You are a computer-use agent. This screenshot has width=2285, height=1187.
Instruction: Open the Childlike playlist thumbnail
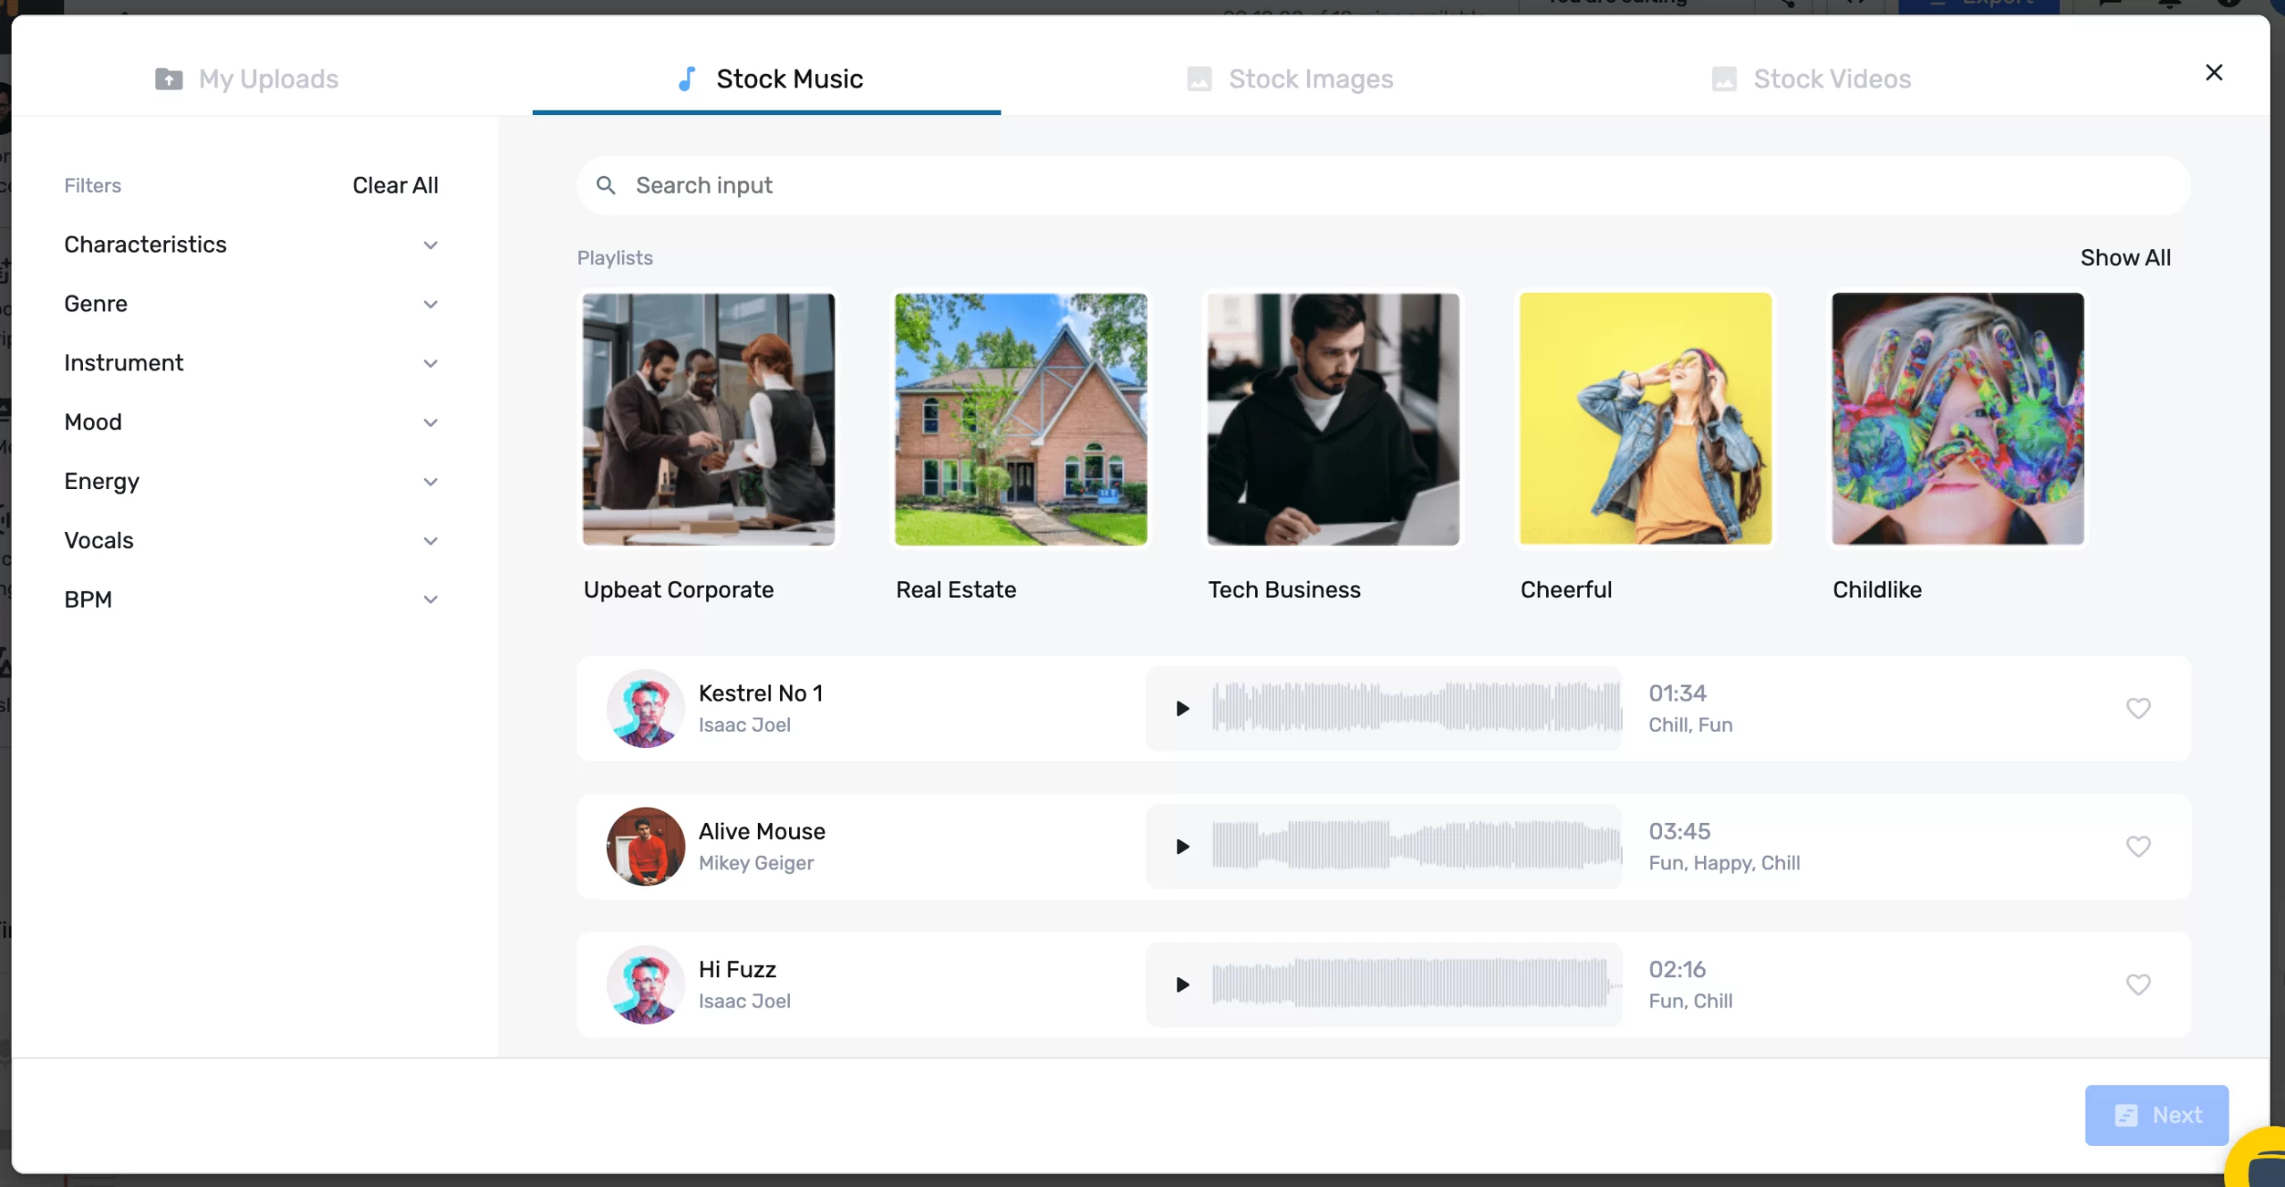point(1958,419)
